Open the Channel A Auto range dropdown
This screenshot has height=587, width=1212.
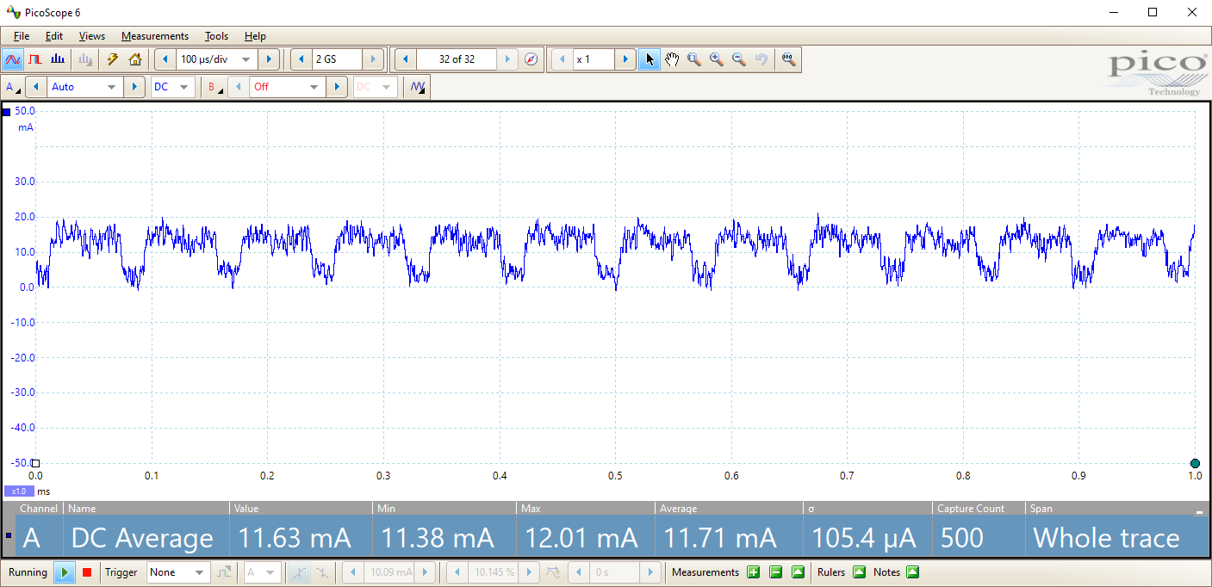tap(85, 87)
